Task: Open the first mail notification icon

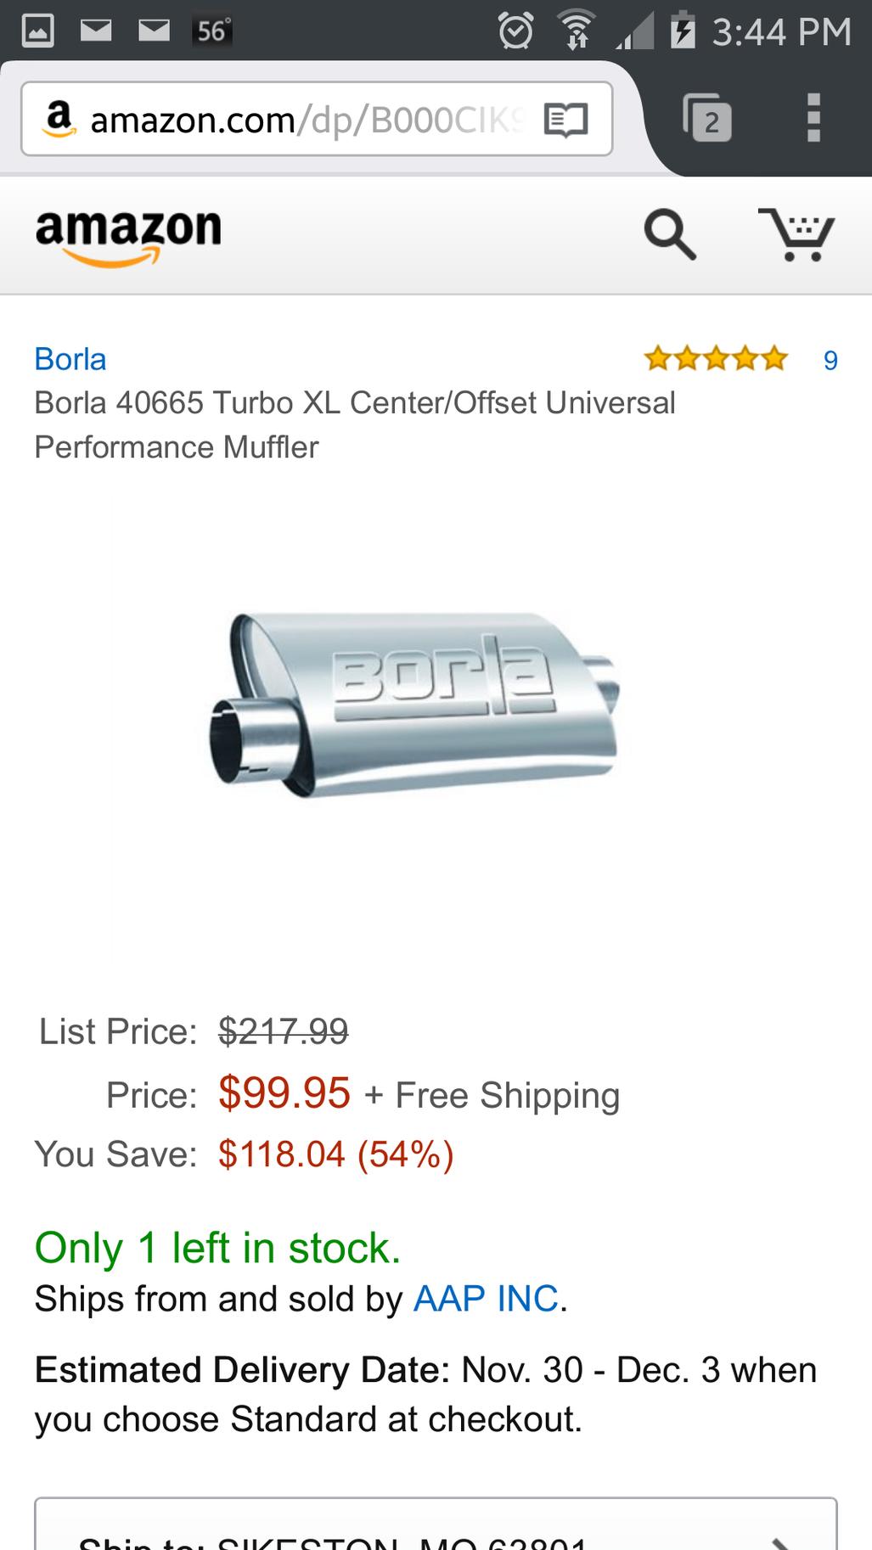Action: 96,31
